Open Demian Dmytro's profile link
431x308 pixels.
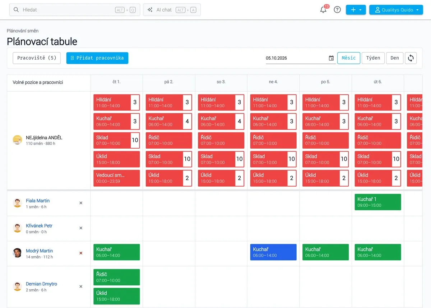point(41,284)
